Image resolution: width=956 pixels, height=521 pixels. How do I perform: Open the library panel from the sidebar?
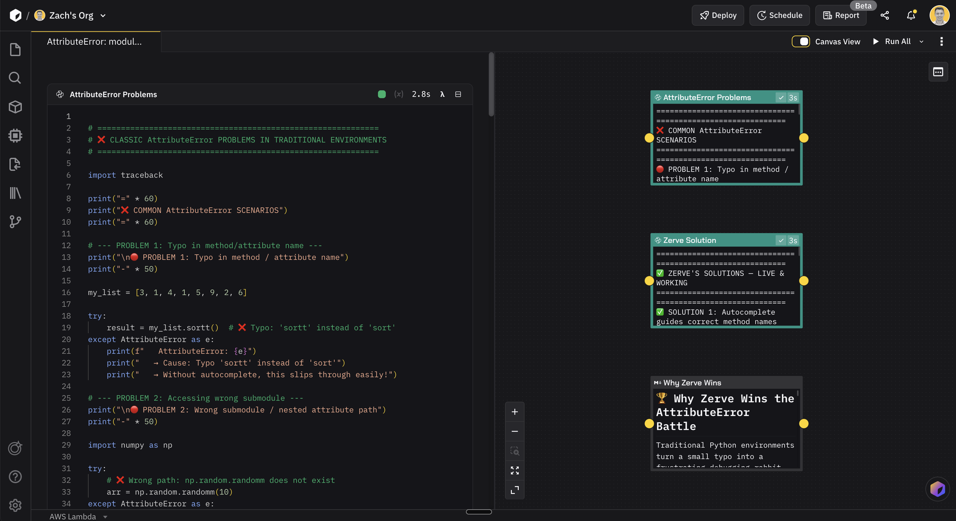[x=15, y=193]
